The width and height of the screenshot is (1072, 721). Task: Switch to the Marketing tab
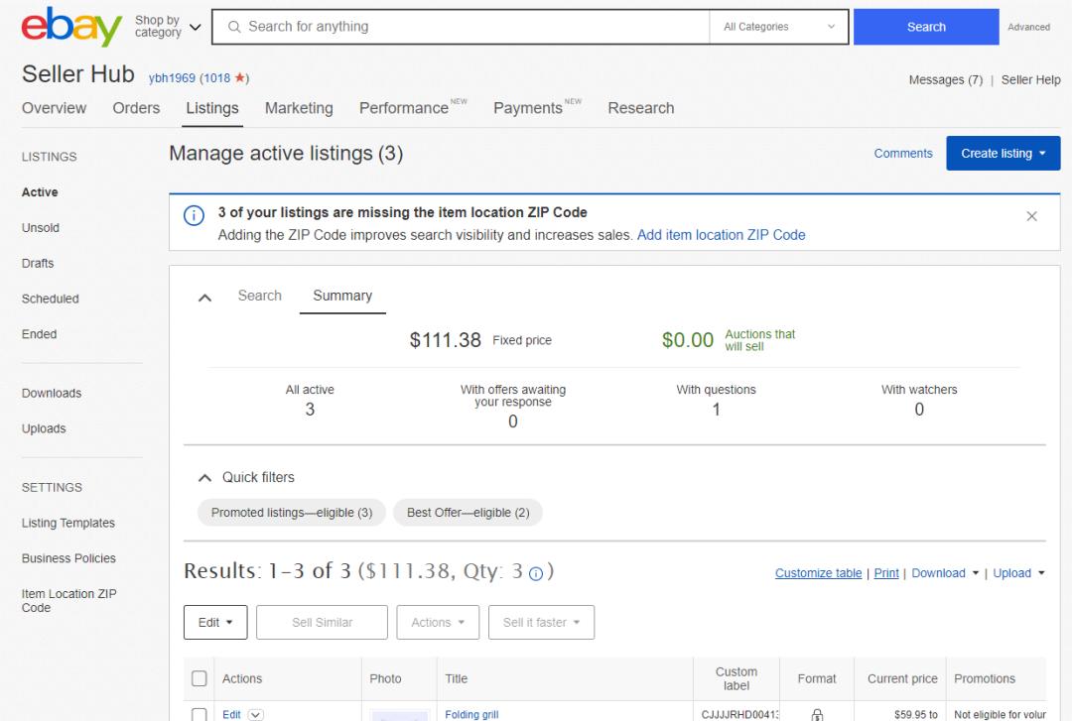pyautogui.click(x=299, y=108)
